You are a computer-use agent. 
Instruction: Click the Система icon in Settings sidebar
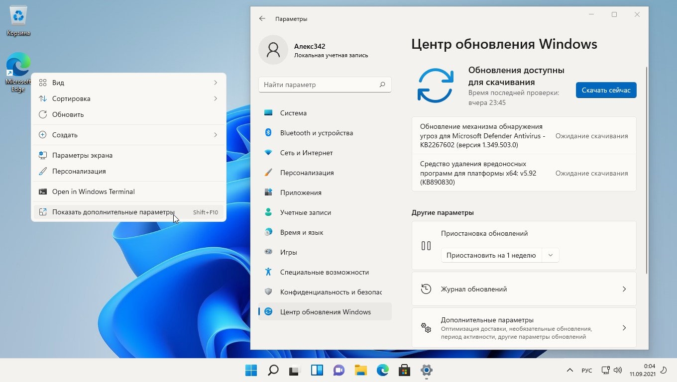[268, 113]
